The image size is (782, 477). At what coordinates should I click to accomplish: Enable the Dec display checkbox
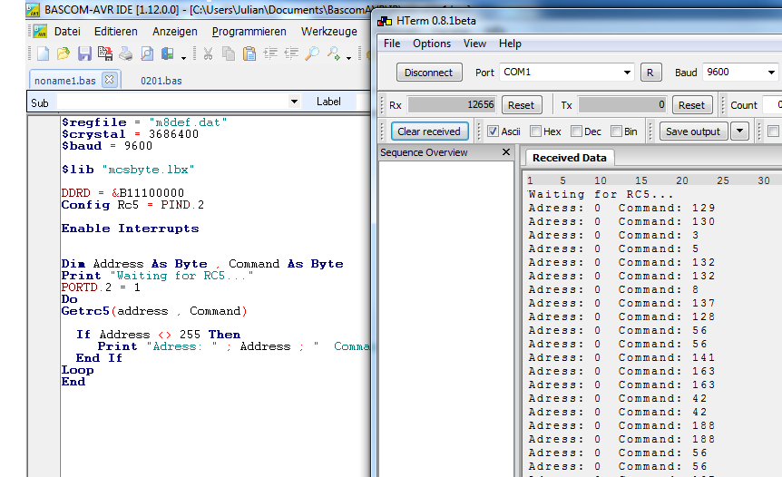coord(576,131)
